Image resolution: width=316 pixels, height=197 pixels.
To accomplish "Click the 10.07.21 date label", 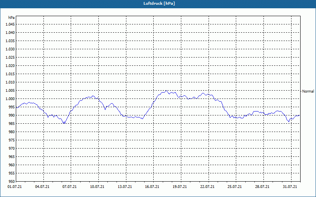I will (x=97, y=187).
